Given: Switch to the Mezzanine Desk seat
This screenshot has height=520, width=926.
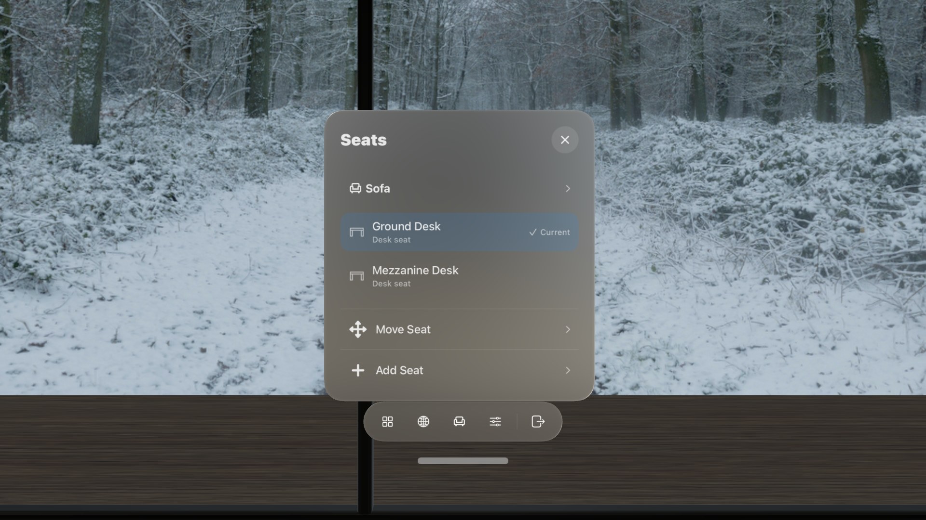Looking at the screenshot, I should 460,276.
